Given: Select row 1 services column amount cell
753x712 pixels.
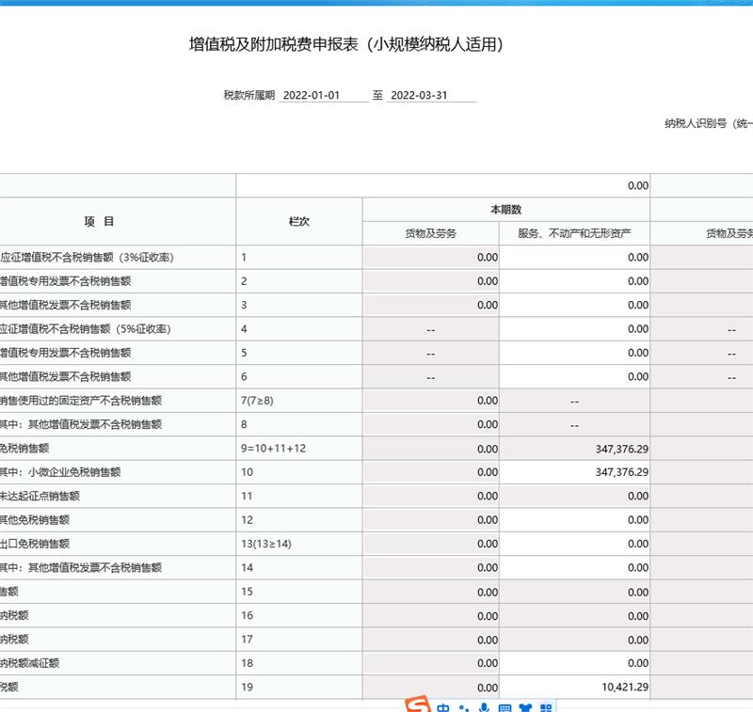Looking at the screenshot, I should click(574, 257).
